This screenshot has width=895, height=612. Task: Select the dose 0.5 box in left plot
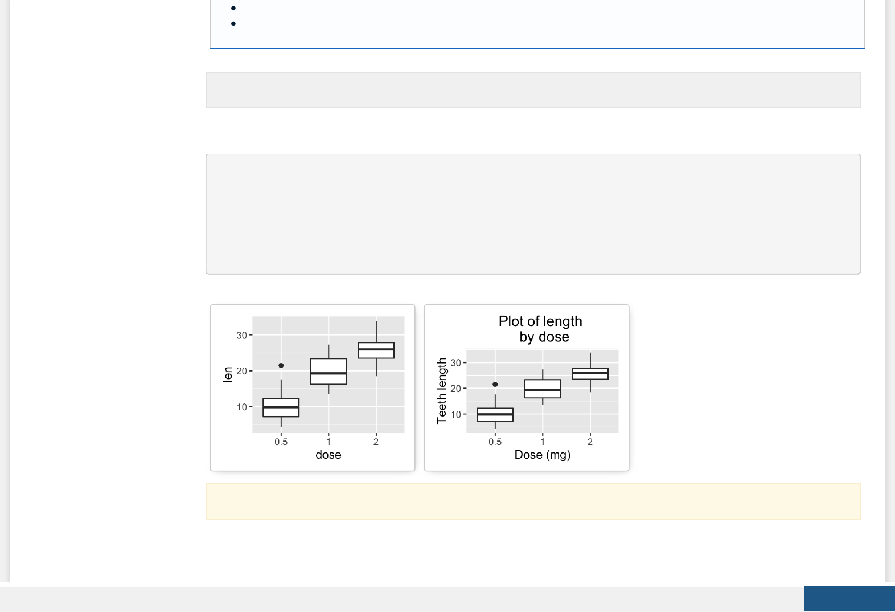tap(281, 407)
